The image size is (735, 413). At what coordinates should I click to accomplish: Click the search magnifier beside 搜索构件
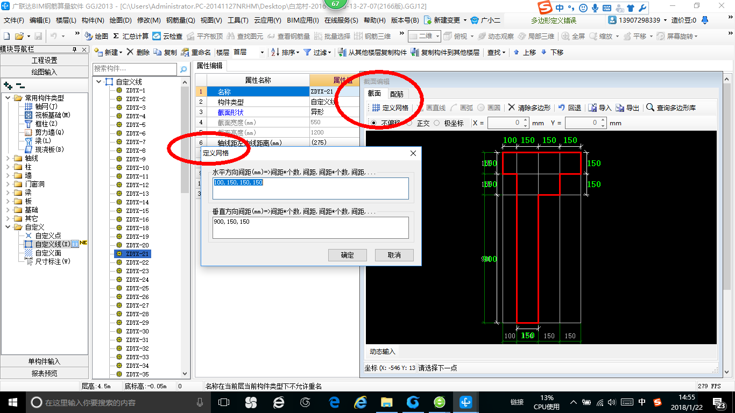[x=183, y=69]
